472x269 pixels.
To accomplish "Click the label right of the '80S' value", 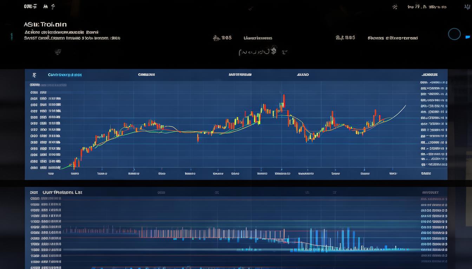I will pos(258,38).
